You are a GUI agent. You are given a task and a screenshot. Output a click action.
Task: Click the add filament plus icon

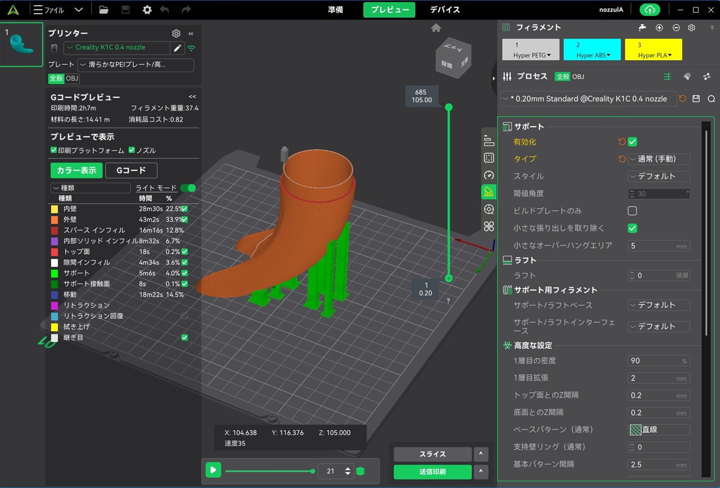(x=659, y=28)
